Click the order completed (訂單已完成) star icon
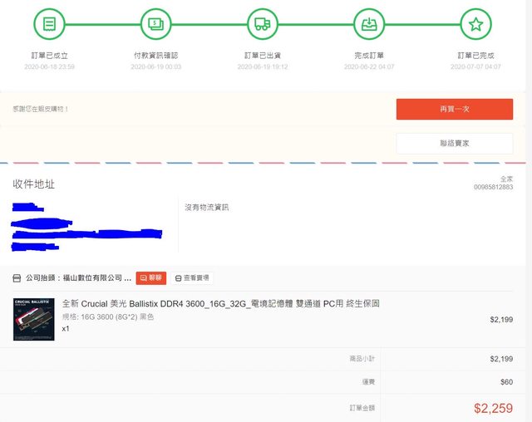This screenshot has height=422, width=532. click(475, 24)
